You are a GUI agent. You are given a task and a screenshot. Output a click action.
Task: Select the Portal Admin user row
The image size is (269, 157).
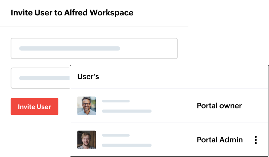click(x=168, y=140)
